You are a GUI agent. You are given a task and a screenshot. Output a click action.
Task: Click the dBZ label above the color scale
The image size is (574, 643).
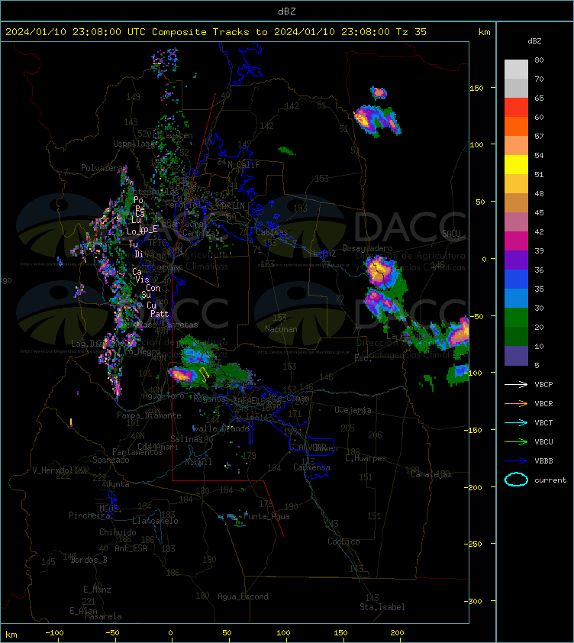point(534,41)
